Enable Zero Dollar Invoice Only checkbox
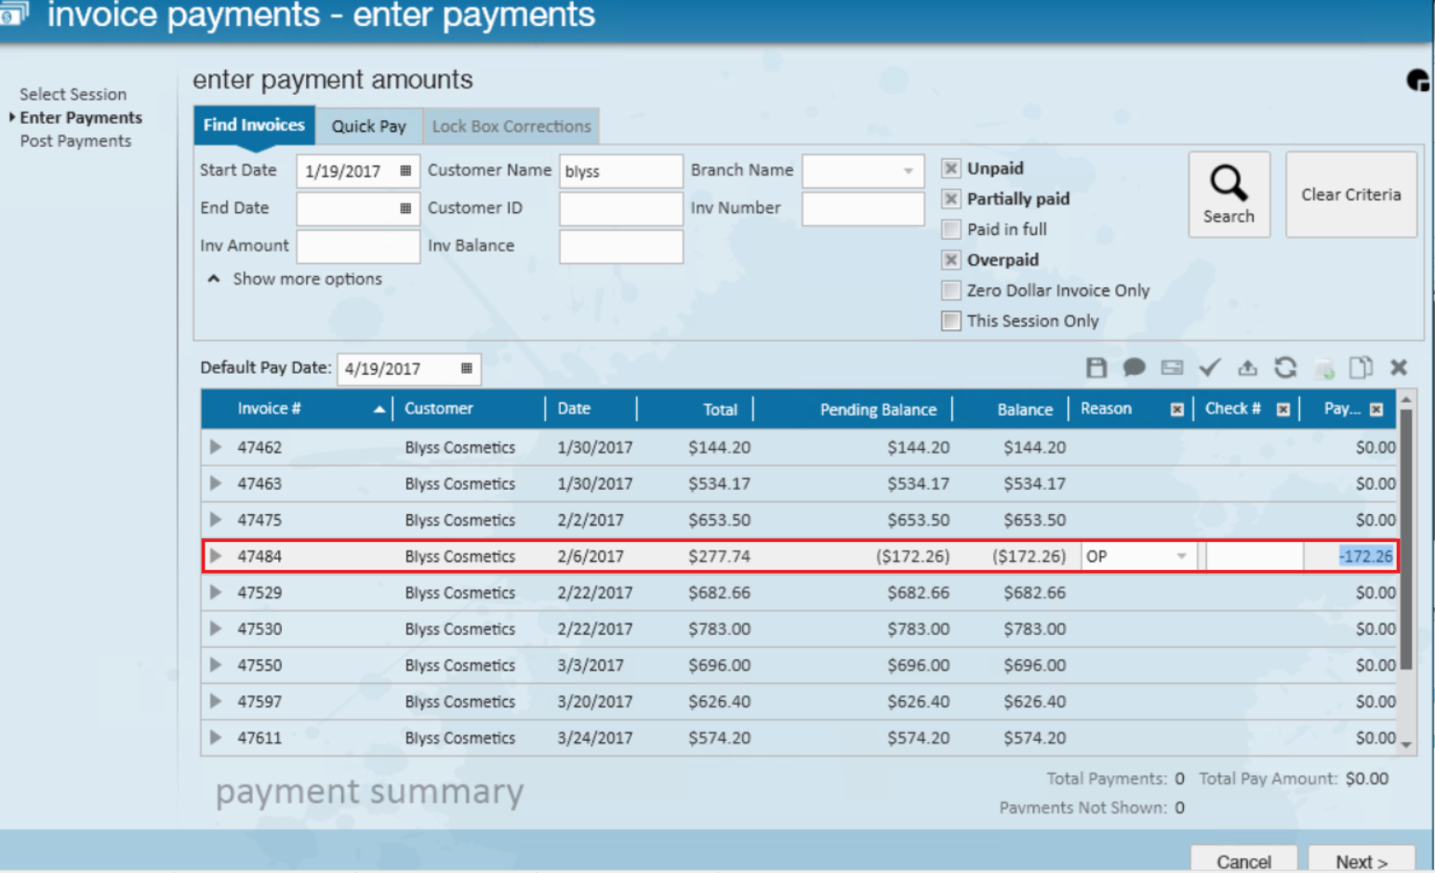 pos(950,290)
